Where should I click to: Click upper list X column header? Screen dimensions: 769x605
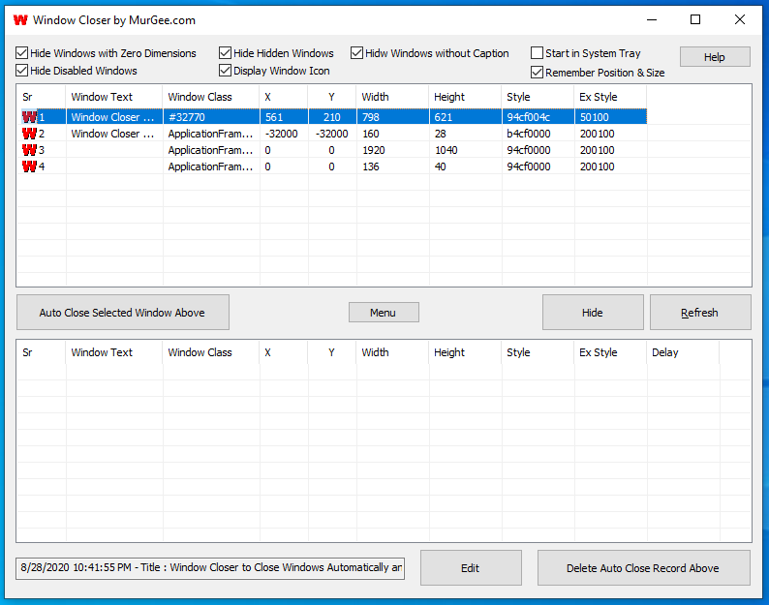pyautogui.click(x=284, y=97)
